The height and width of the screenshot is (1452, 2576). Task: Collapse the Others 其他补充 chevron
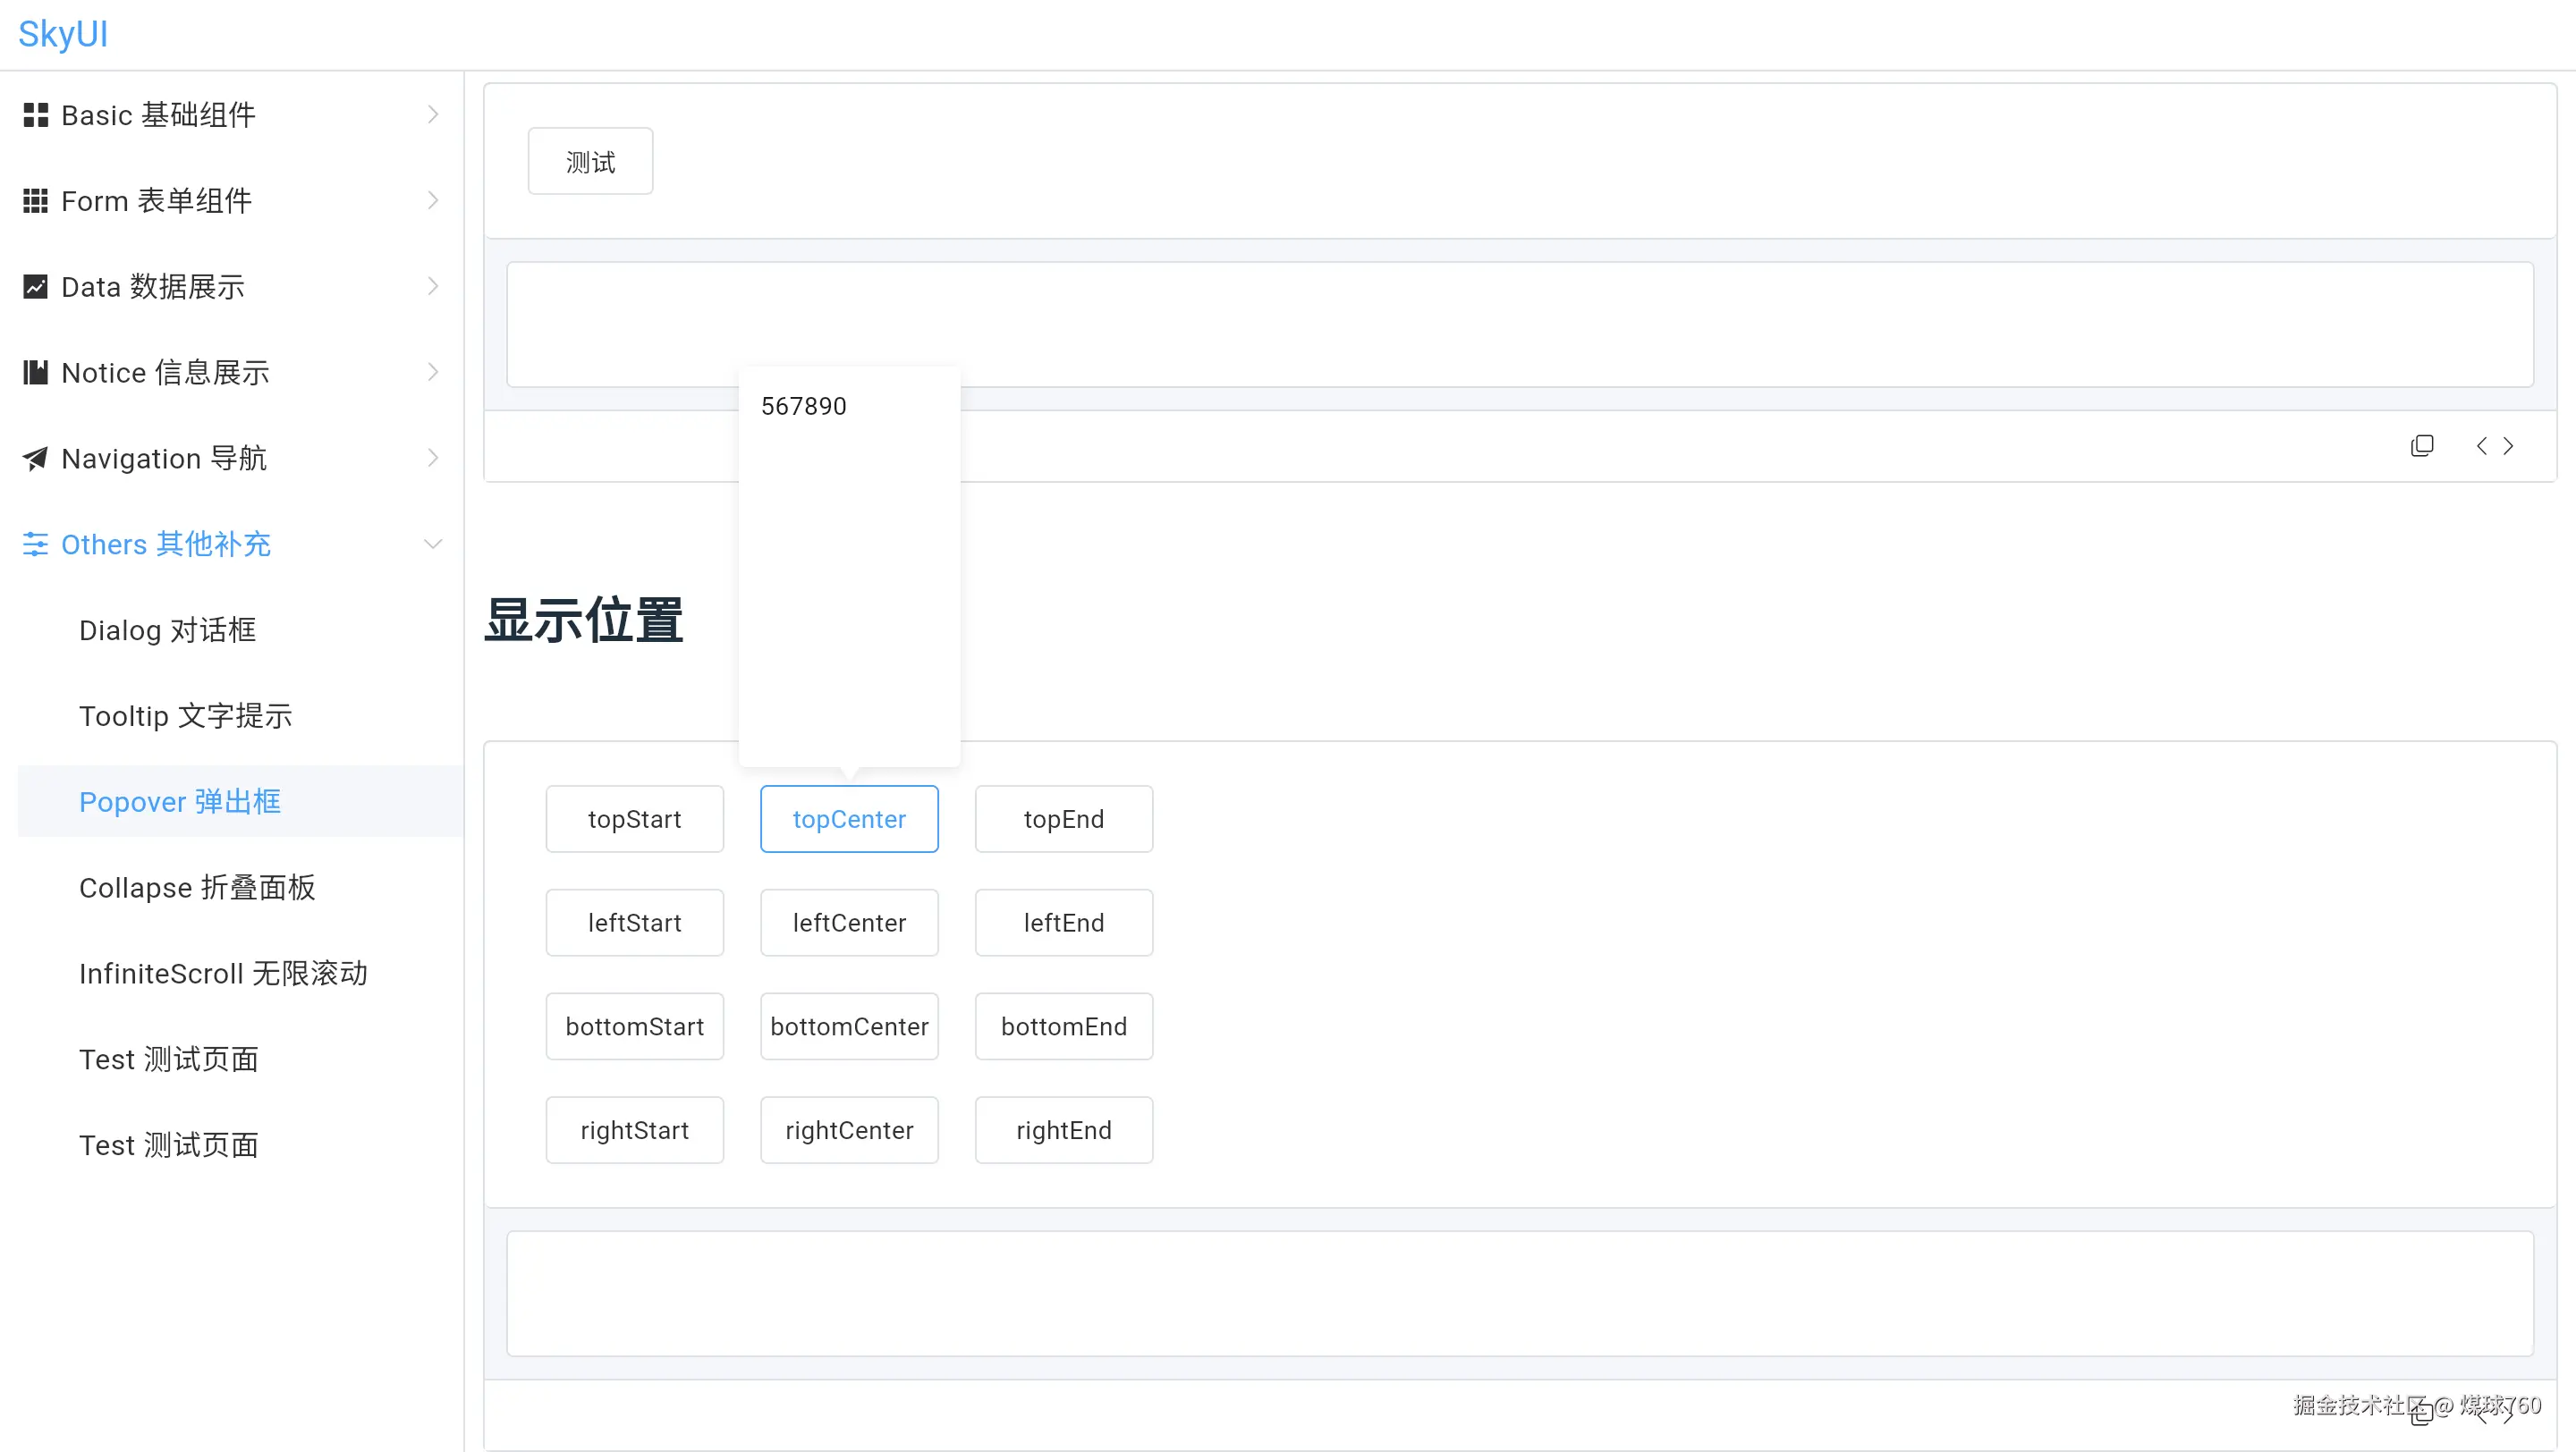click(433, 544)
